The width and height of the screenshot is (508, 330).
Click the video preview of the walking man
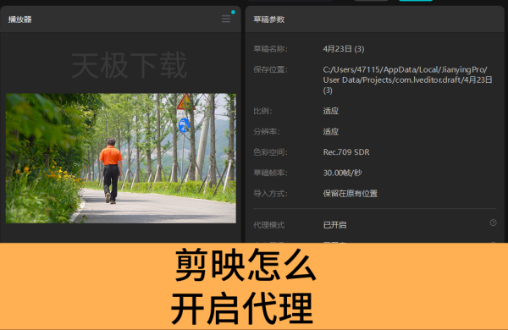coord(121,158)
